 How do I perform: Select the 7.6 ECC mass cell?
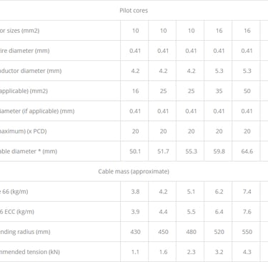point(247,212)
